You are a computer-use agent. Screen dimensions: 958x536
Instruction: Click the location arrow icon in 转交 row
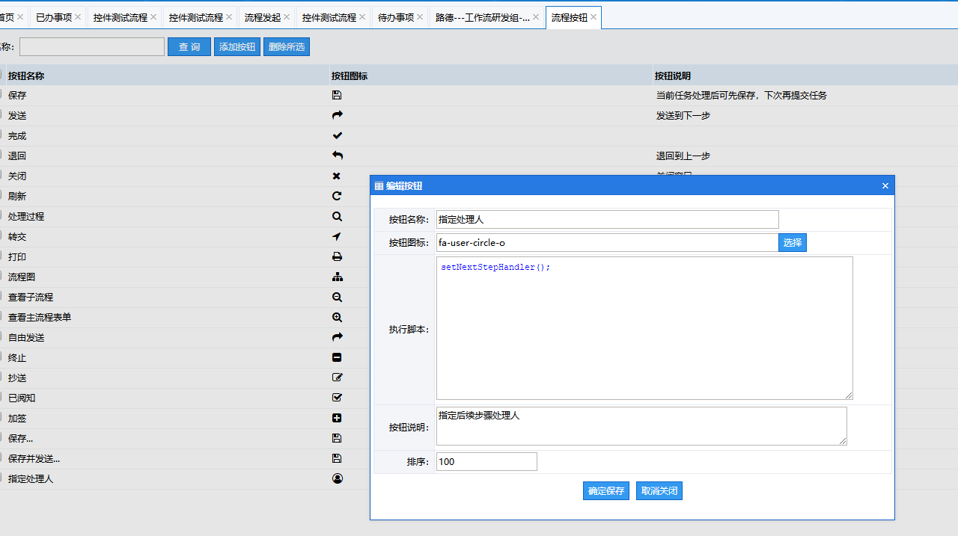[337, 236]
